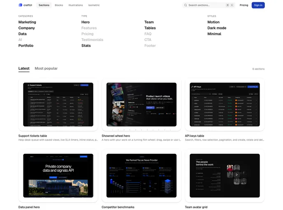Filter by AI category
This screenshot has height=210, width=283.
[x=20, y=40]
